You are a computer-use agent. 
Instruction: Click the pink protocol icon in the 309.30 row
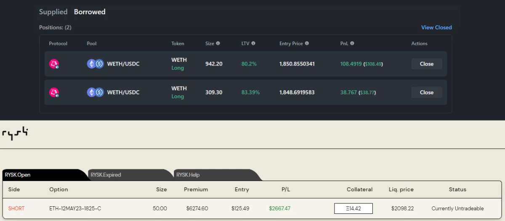click(x=54, y=92)
